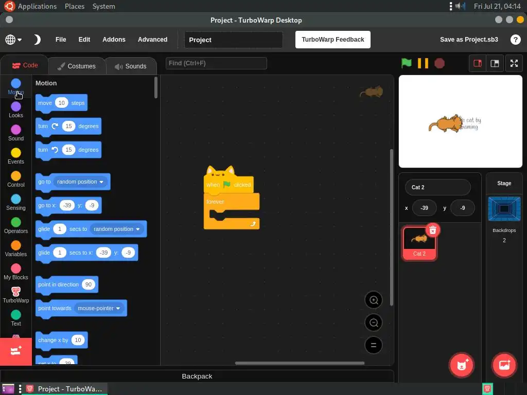Click the move 10 steps block
This screenshot has width=527, height=395.
click(46, 103)
